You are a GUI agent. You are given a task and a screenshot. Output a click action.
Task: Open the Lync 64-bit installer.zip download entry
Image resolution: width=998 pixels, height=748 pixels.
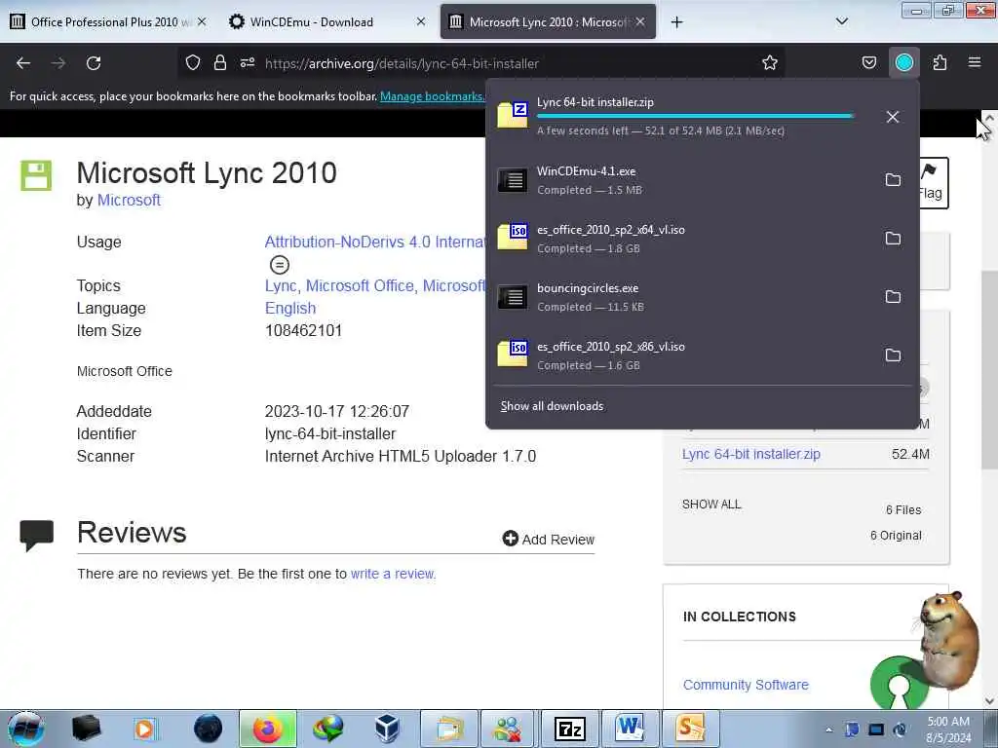click(681, 117)
